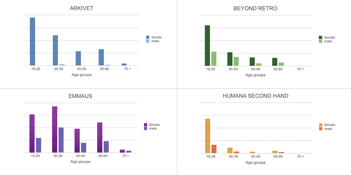Click the EMMAUS chart title
This screenshot has width=351, height=175.
pyautogui.click(x=80, y=96)
